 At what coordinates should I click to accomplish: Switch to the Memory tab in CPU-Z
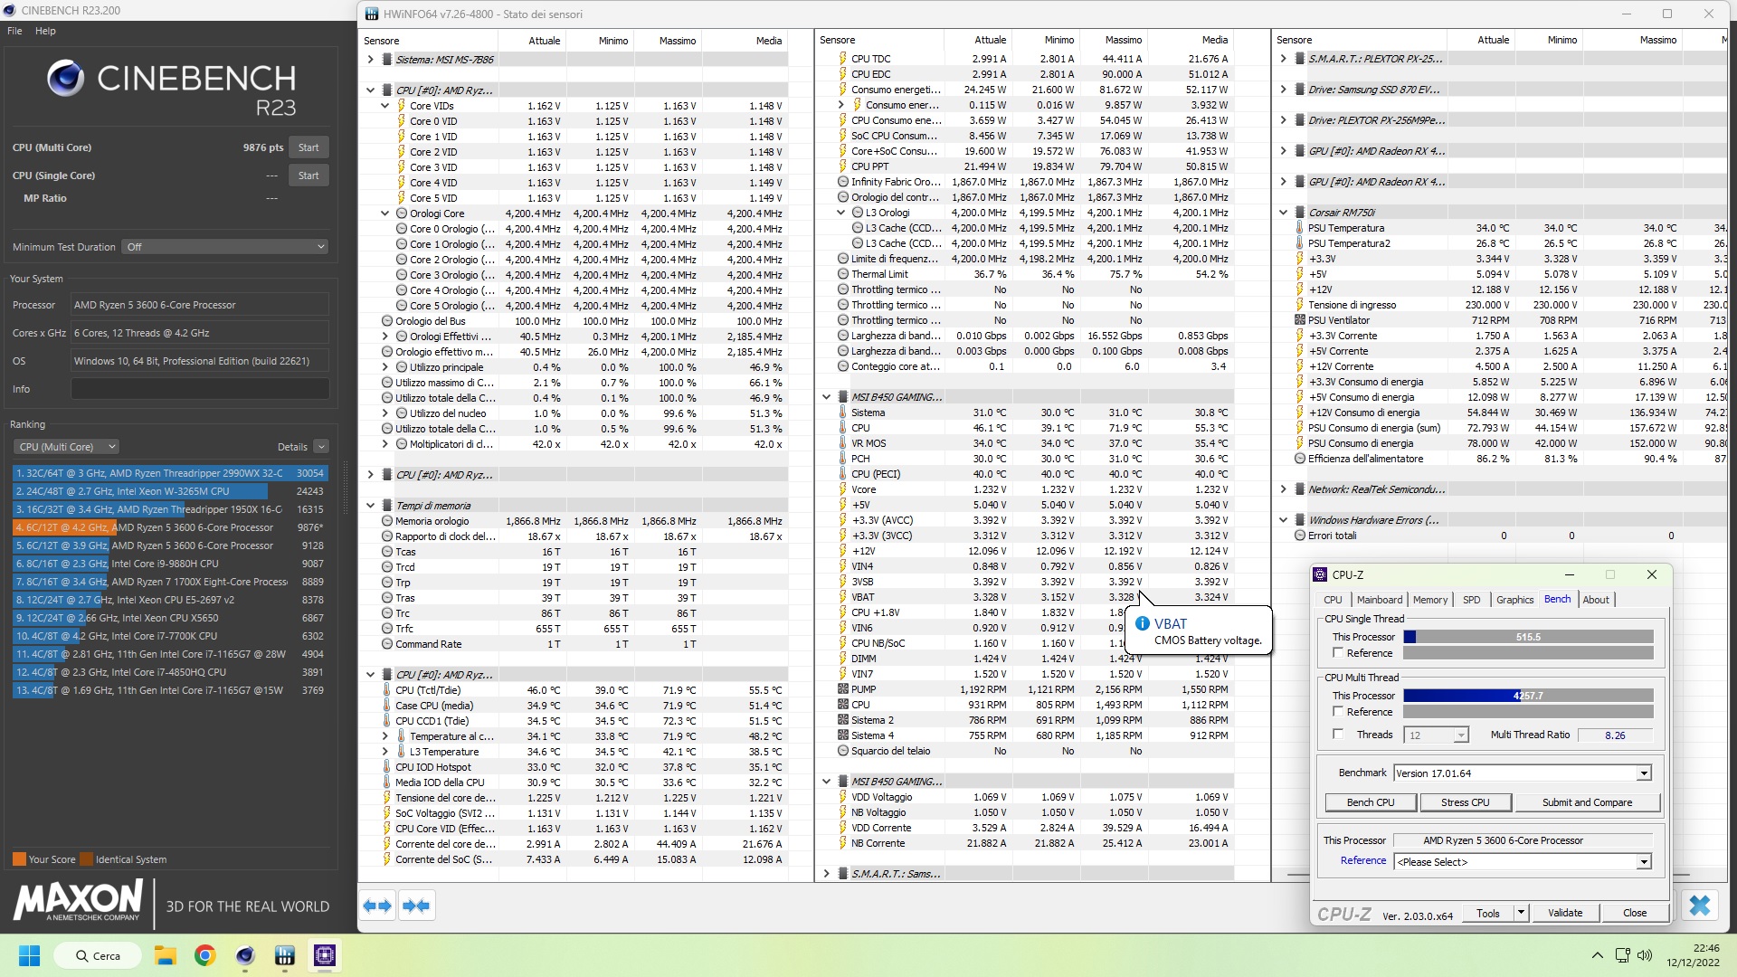point(1430,600)
